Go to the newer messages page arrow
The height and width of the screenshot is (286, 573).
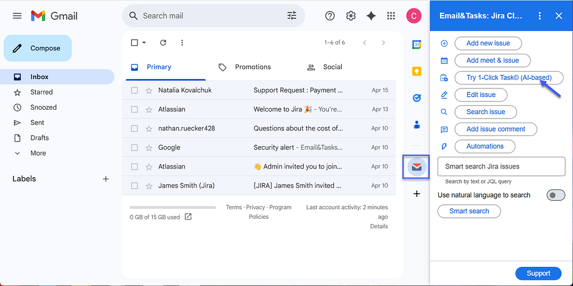pos(364,43)
